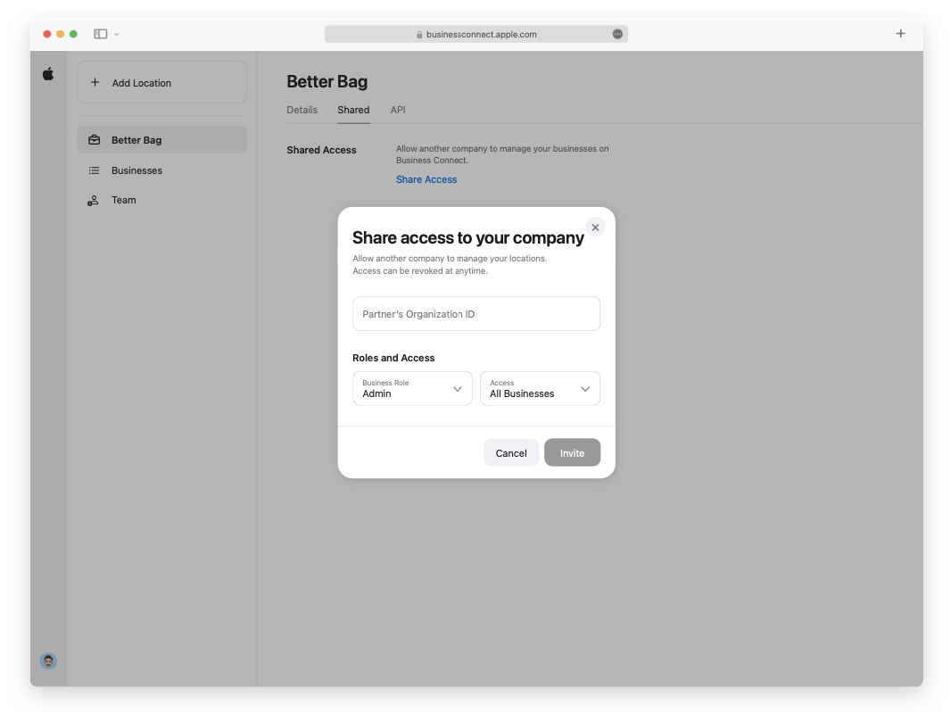
Task: Expand the chevron next to the sidebar toggle
Action: point(117,35)
